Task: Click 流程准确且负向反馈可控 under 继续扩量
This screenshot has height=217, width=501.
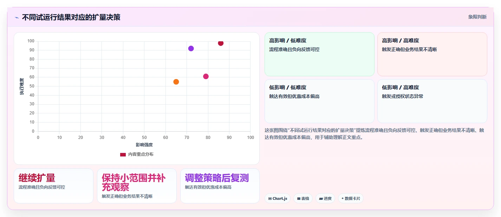Action: click(x=42, y=187)
